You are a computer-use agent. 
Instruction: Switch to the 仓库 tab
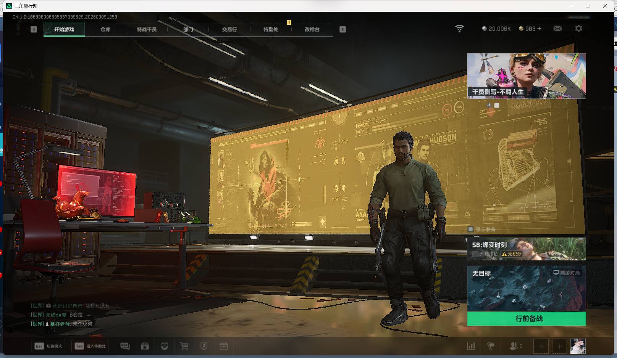[105, 29]
